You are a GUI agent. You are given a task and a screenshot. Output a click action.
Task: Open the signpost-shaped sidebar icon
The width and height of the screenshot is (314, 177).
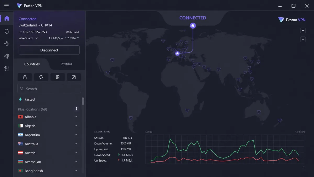(7, 56)
